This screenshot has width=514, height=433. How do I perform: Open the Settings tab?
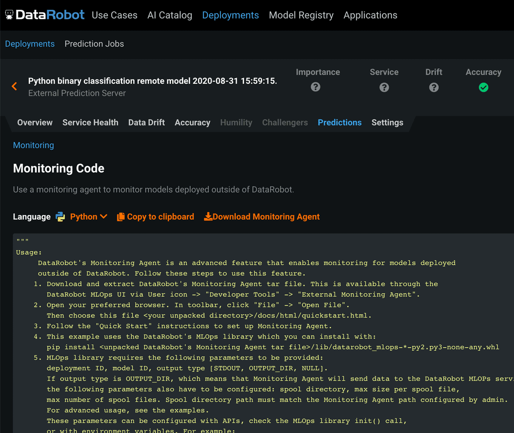[387, 122]
